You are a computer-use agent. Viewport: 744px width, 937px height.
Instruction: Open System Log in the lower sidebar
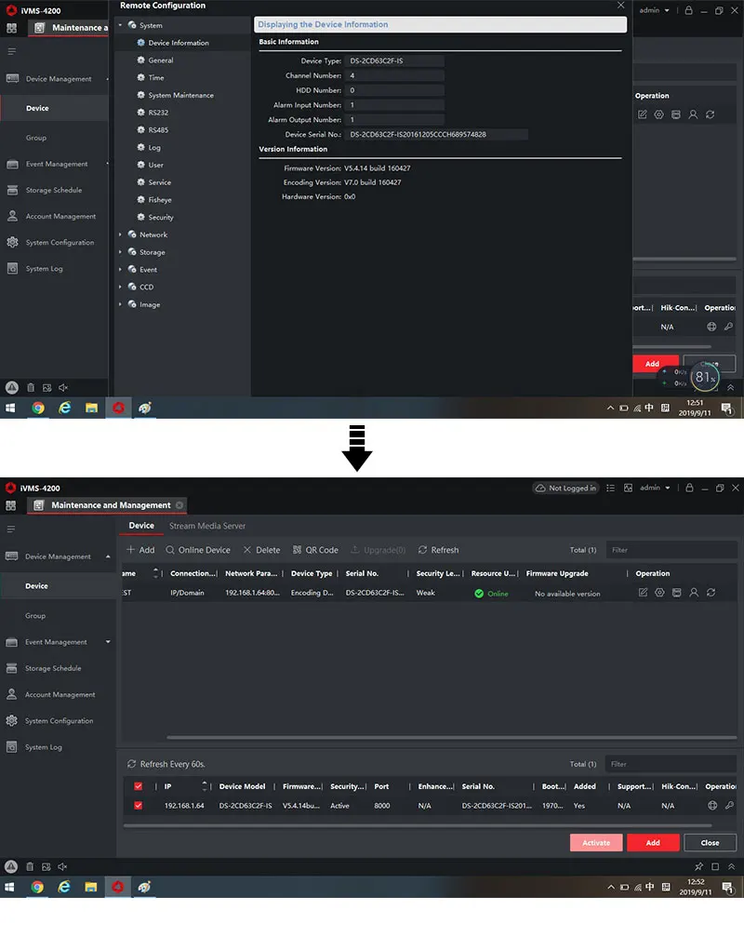tap(43, 747)
